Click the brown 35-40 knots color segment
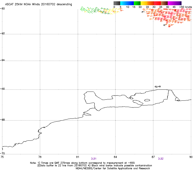This screenshot has height=170, width=193. coord(164,3)
